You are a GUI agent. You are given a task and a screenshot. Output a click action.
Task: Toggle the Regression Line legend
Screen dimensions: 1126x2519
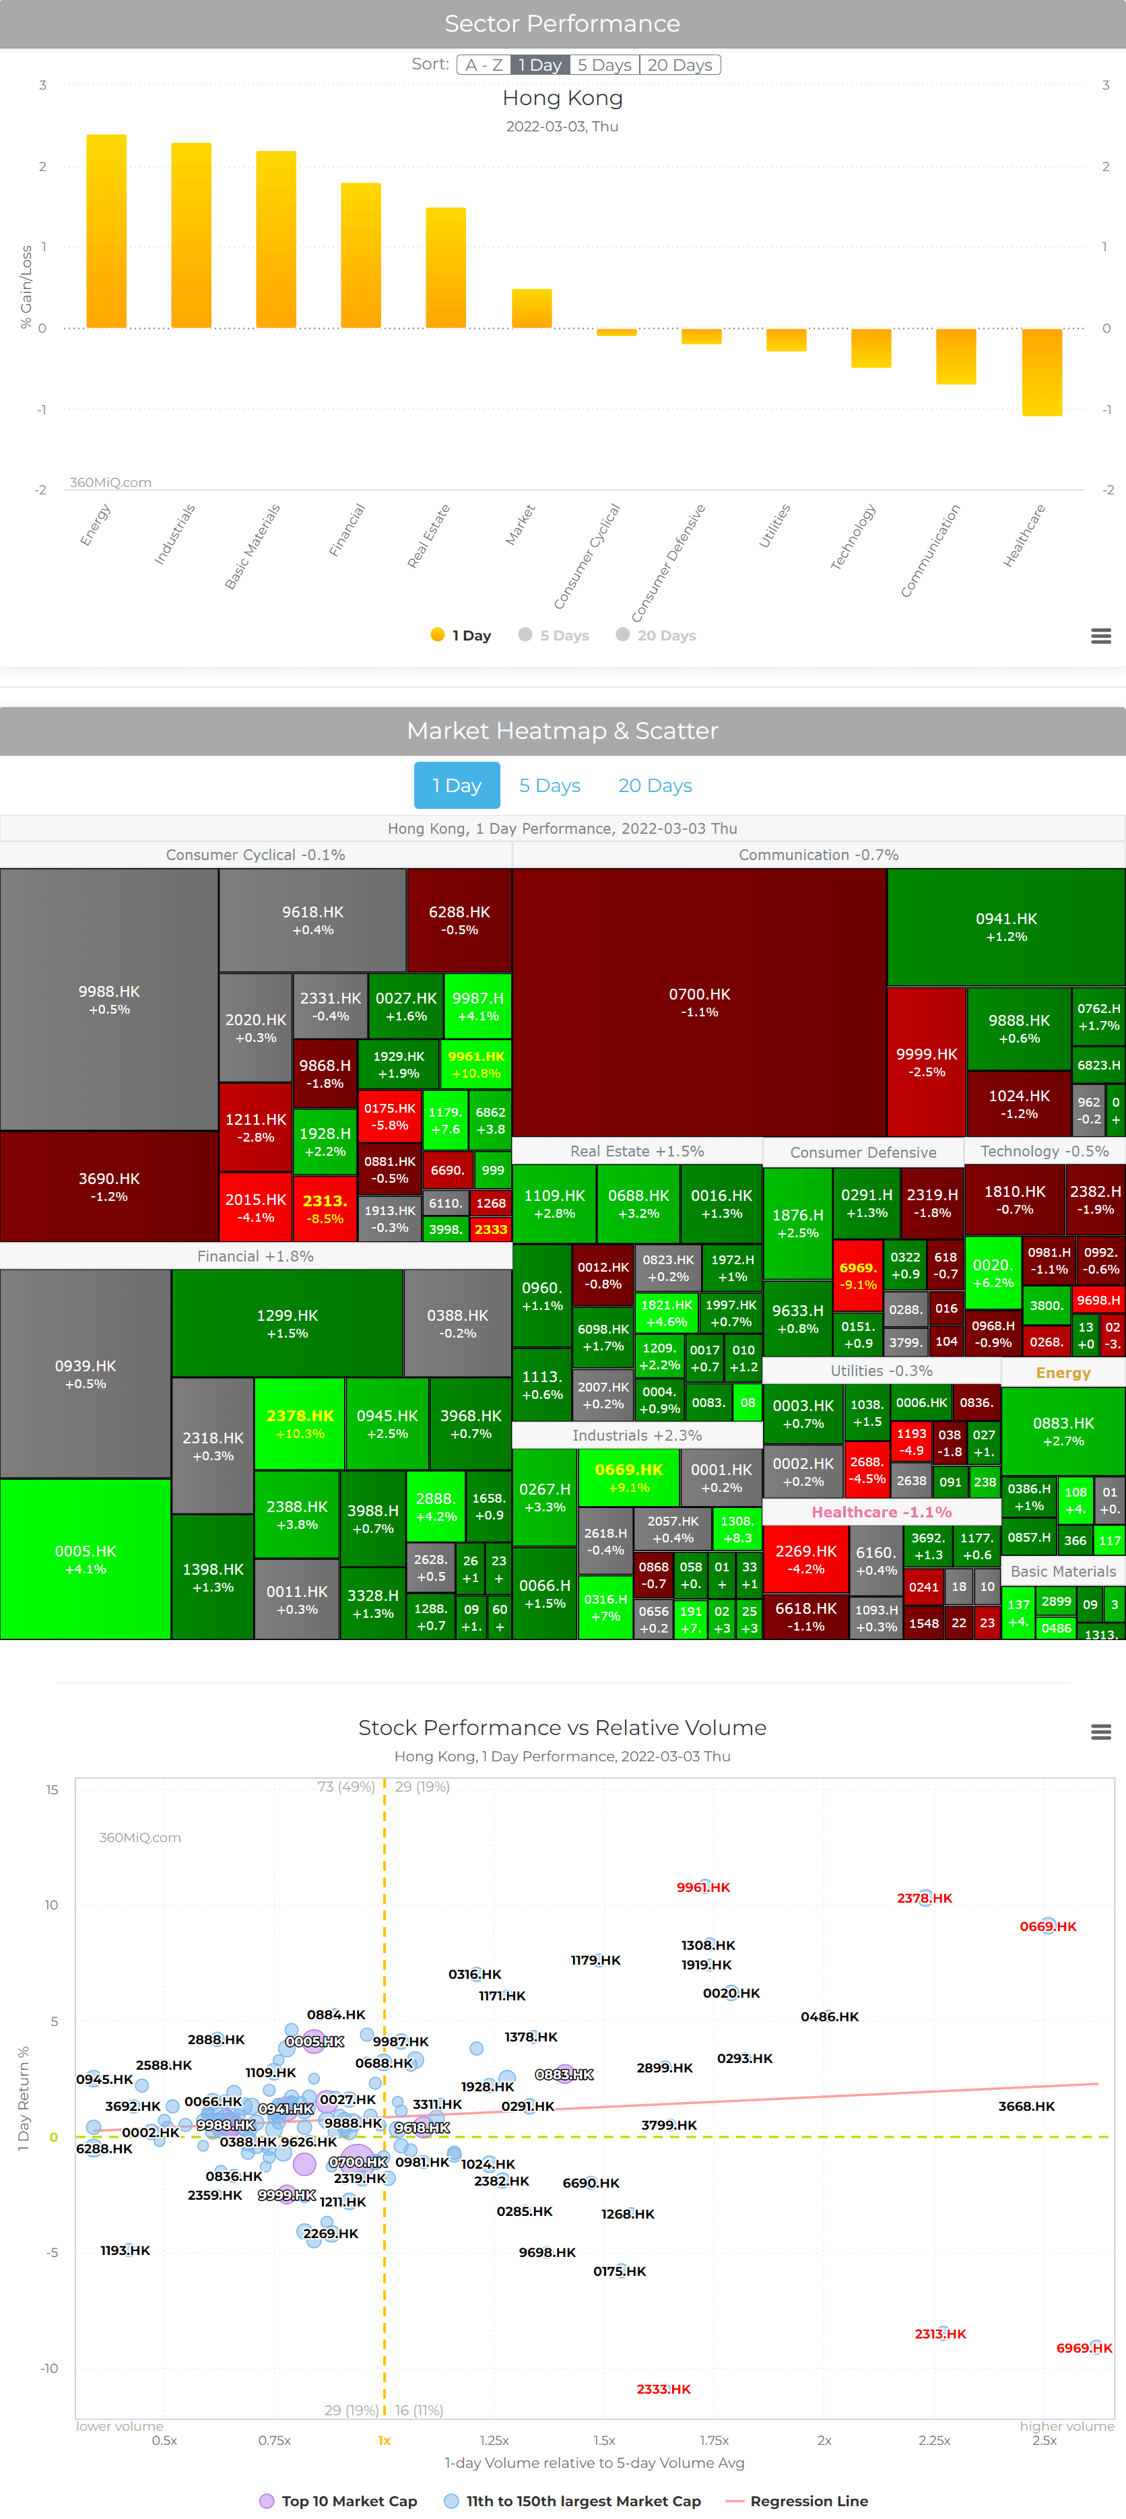click(x=797, y=2500)
